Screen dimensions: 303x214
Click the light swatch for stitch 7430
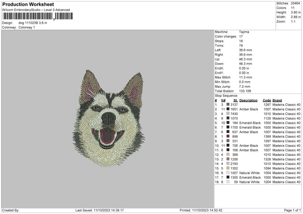[x=228, y=114]
